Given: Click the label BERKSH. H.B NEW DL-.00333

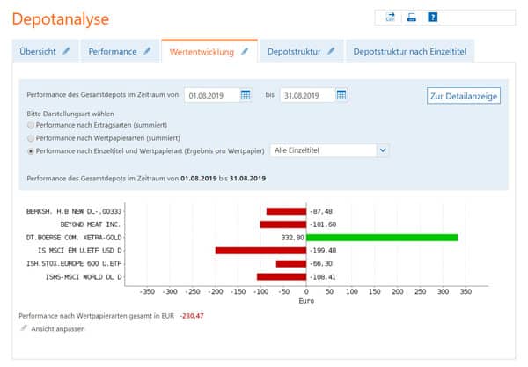Looking at the screenshot, I should (74, 211).
